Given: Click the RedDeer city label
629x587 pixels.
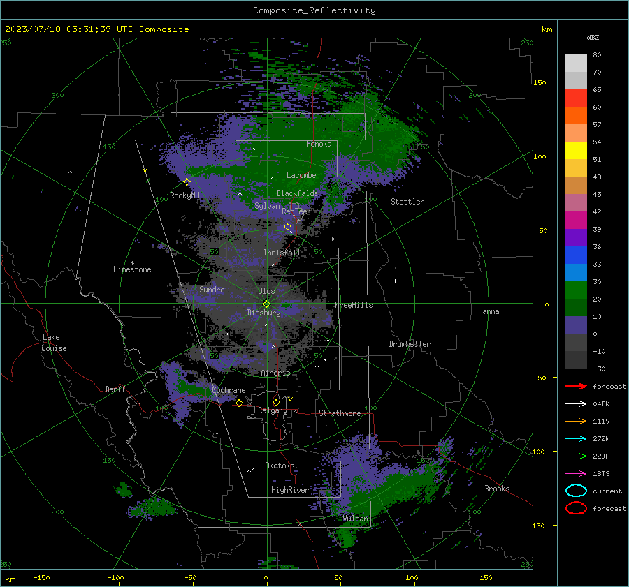Looking at the screenshot, I should 296,211.
